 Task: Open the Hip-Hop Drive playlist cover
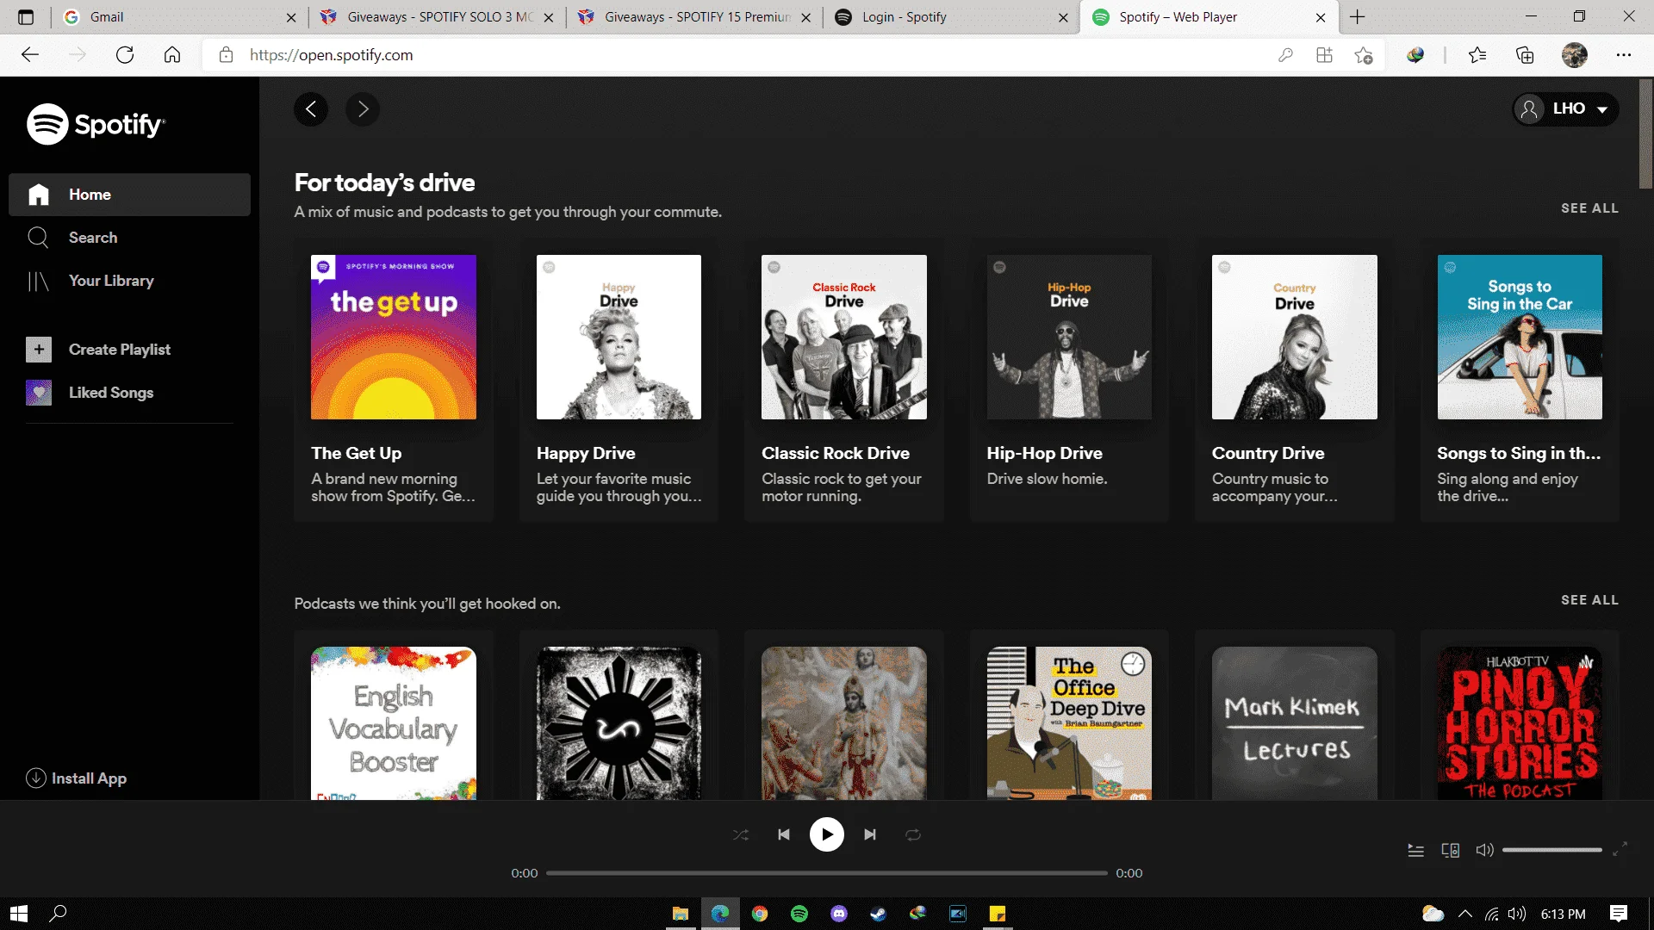coord(1069,337)
